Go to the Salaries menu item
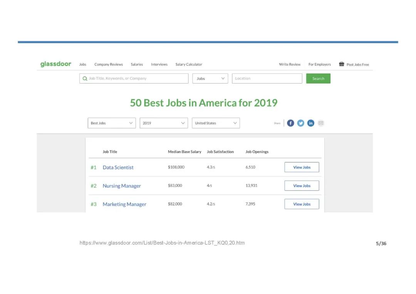Viewport: 416px width, 294px height. [137, 65]
